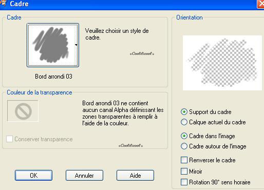The image size is (264, 190).
Task: Close the Cadre dialog window
Action: click(x=261, y=4)
